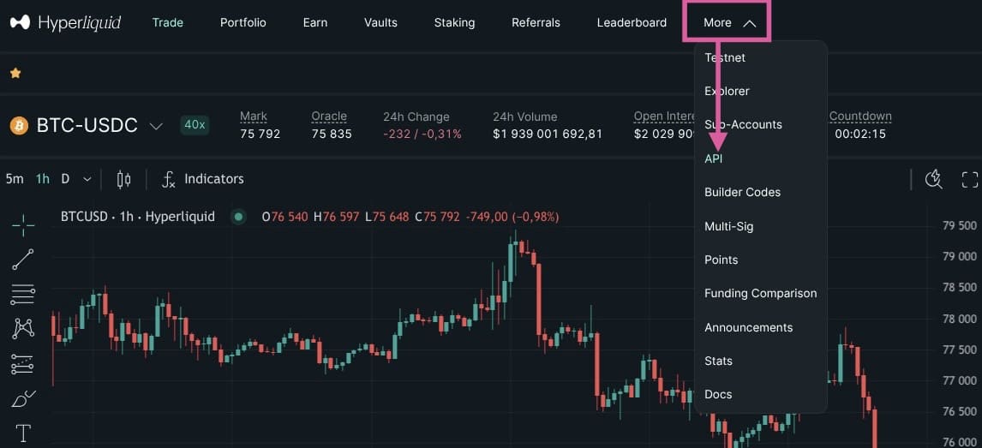Go to the Portfolio page
The width and height of the screenshot is (982, 448).
click(243, 22)
